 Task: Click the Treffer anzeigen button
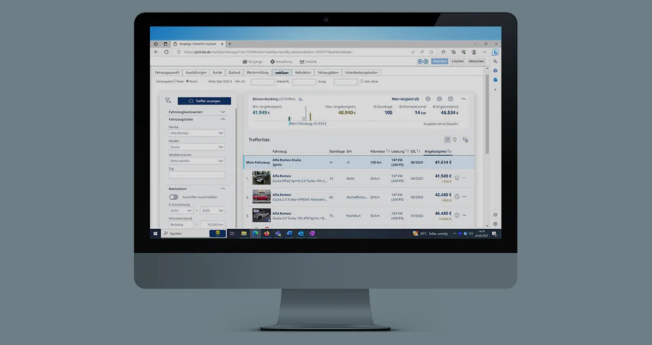point(204,101)
